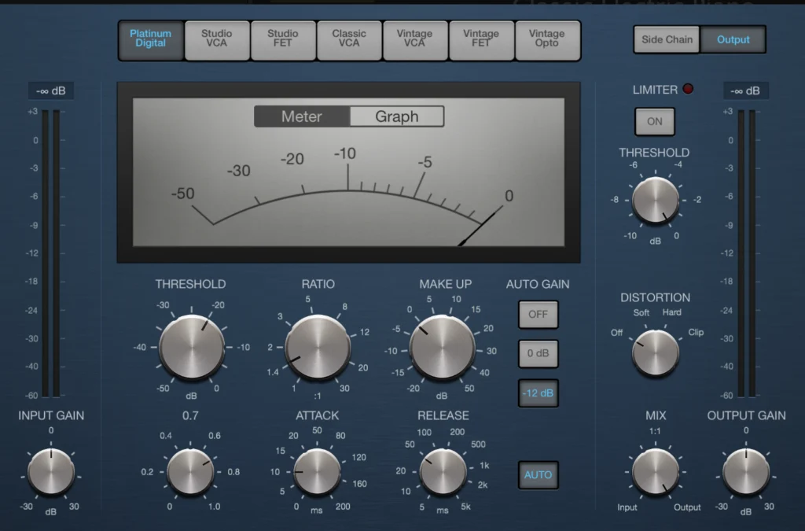Select the Vintage Opto model
The height and width of the screenshot is (531, 805).
point(547,41)
